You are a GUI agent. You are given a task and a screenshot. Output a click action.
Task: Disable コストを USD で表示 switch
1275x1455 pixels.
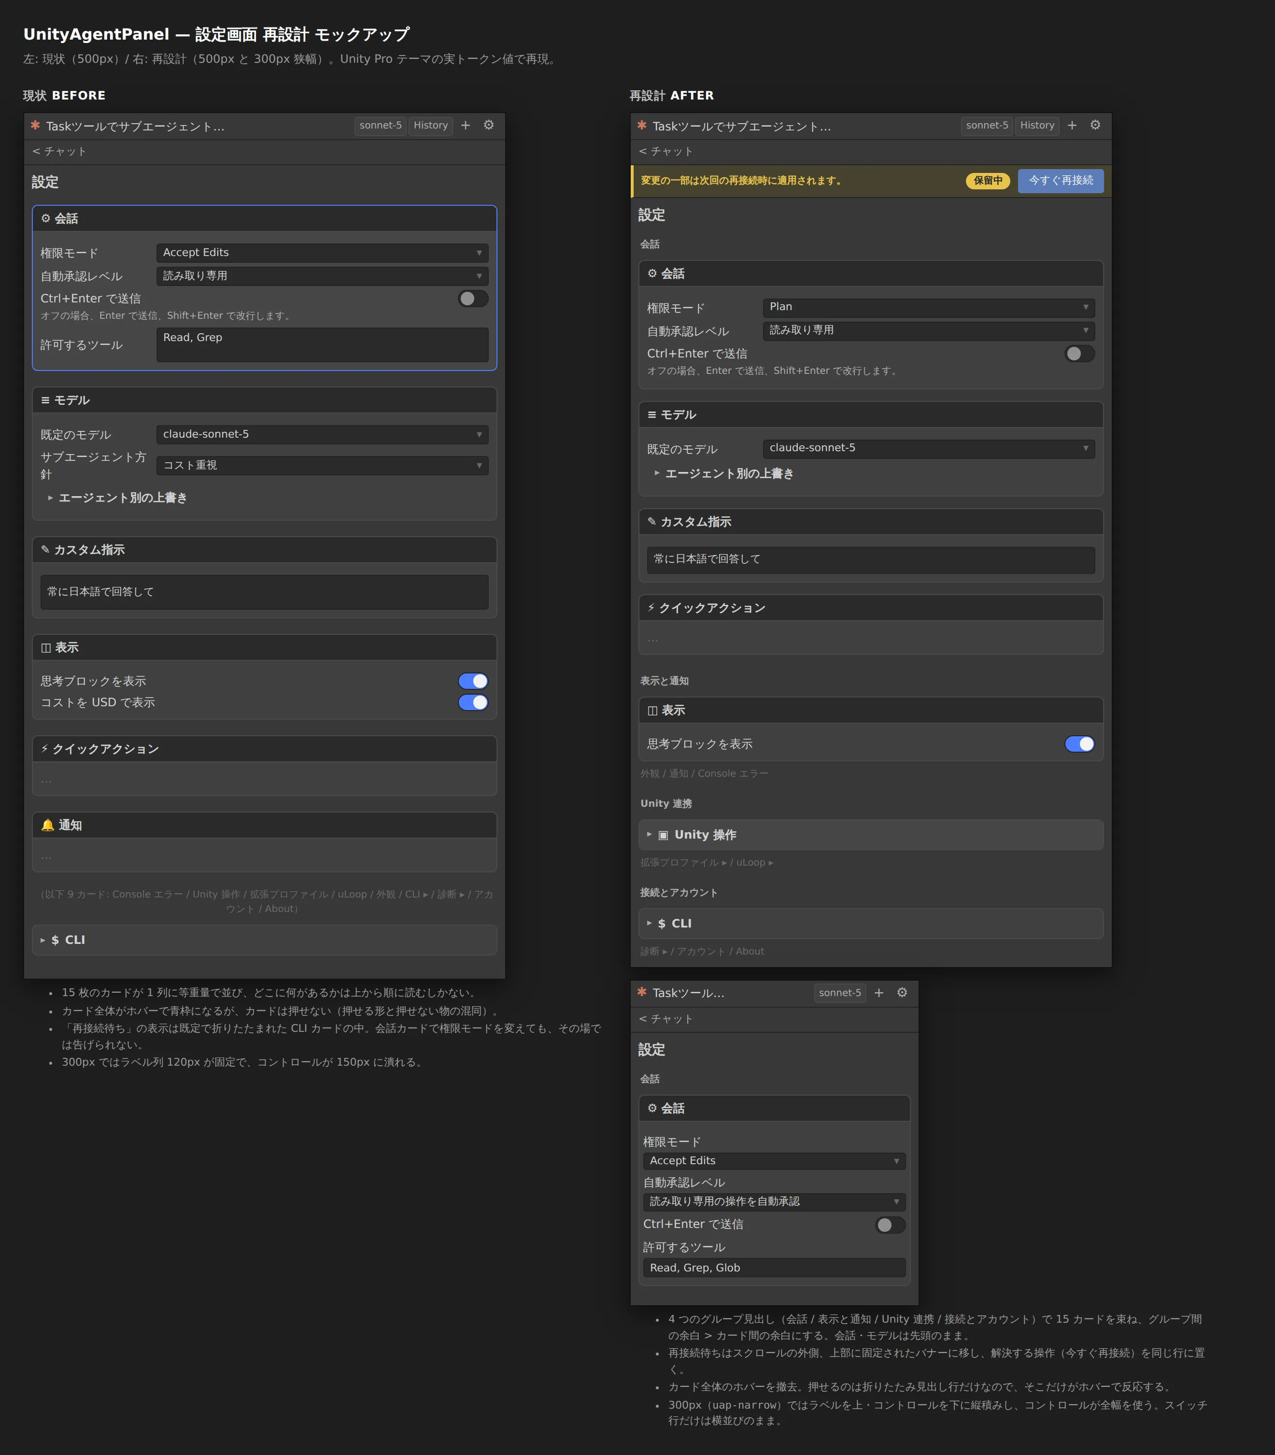(473, 703)
